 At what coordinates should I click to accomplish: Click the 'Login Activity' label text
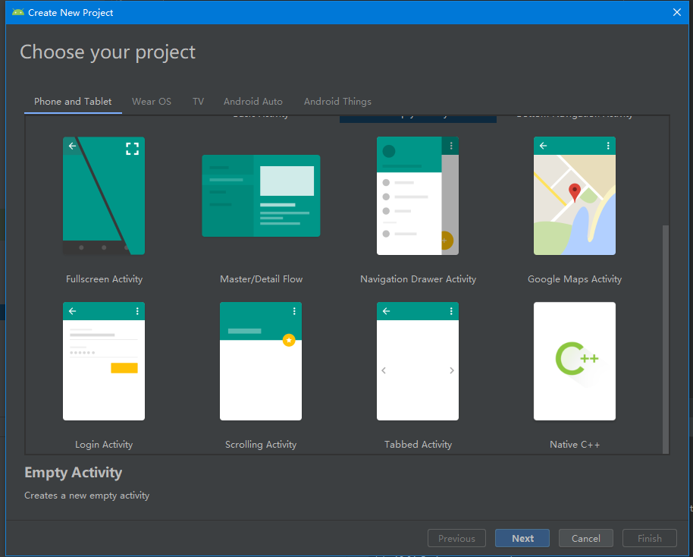click(104, 445)
